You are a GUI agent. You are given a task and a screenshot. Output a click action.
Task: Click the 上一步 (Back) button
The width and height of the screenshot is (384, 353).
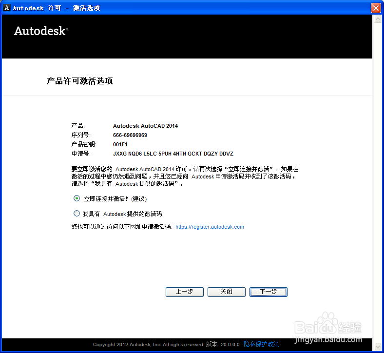point(184,292)
